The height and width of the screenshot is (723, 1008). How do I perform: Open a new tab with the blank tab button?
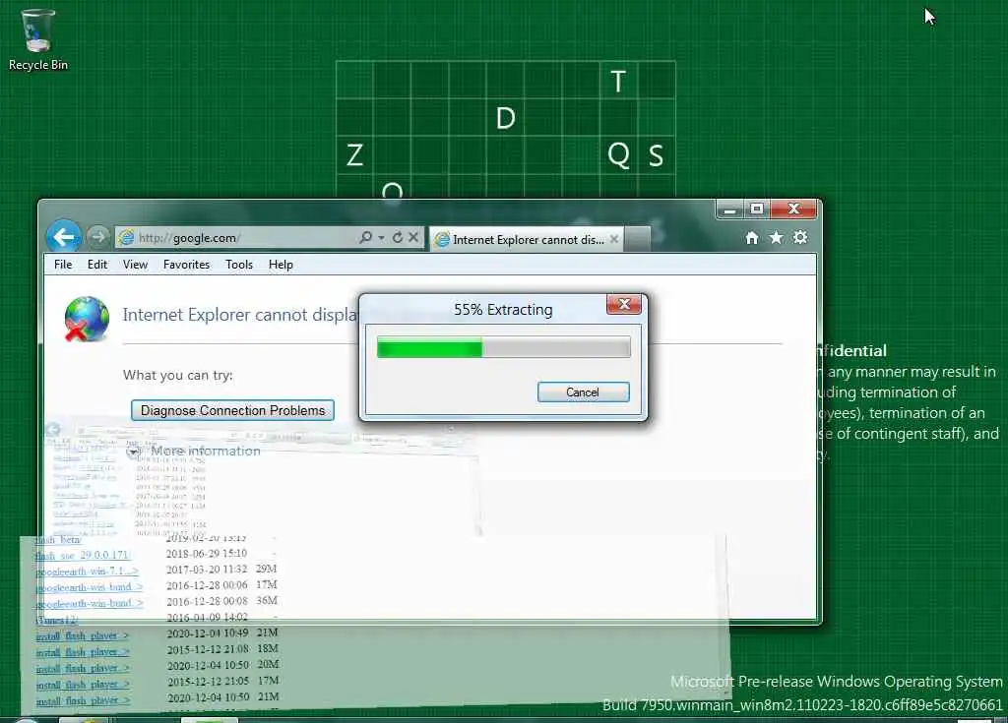637,239
